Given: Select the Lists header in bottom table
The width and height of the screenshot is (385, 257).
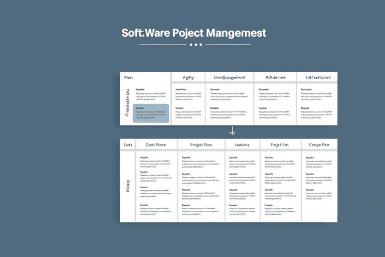Looking at the screenshot, I should [x=127, y=145].
